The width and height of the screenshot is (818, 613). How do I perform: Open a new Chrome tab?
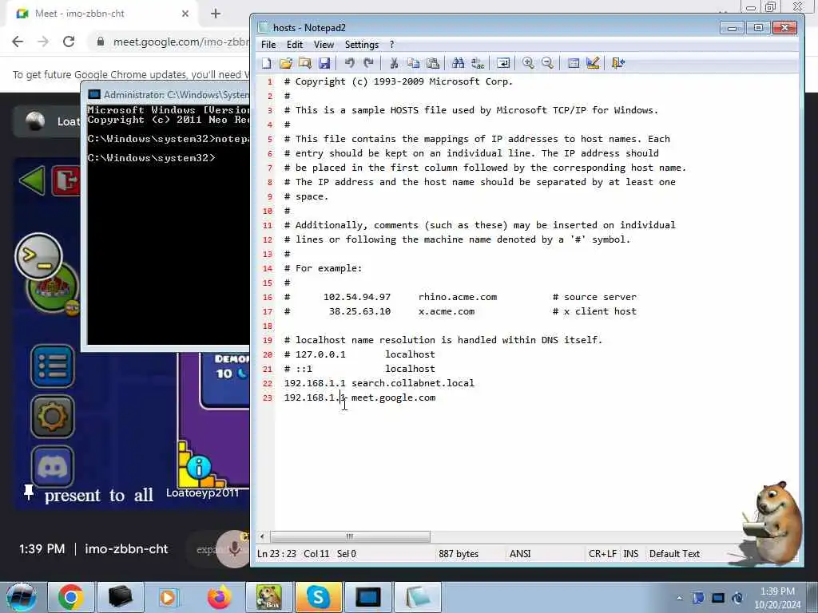click(x=216, y=14)
